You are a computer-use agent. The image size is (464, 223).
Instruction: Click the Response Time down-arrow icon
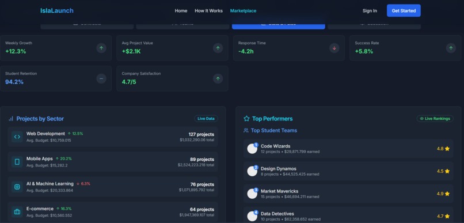click(x=334, y=48)
